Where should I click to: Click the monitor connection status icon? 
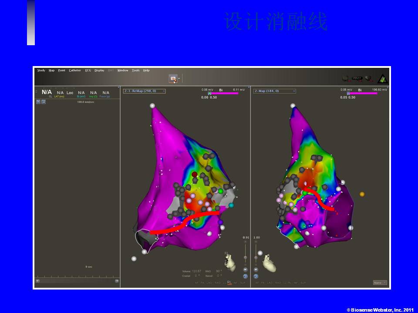pos(345,79)
